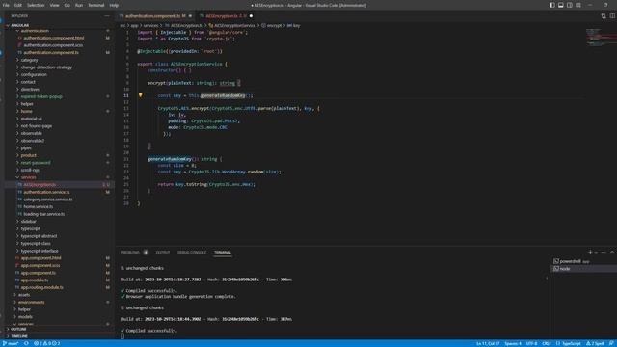
Task: Split the editor to the right
Action: coord(612,16)
